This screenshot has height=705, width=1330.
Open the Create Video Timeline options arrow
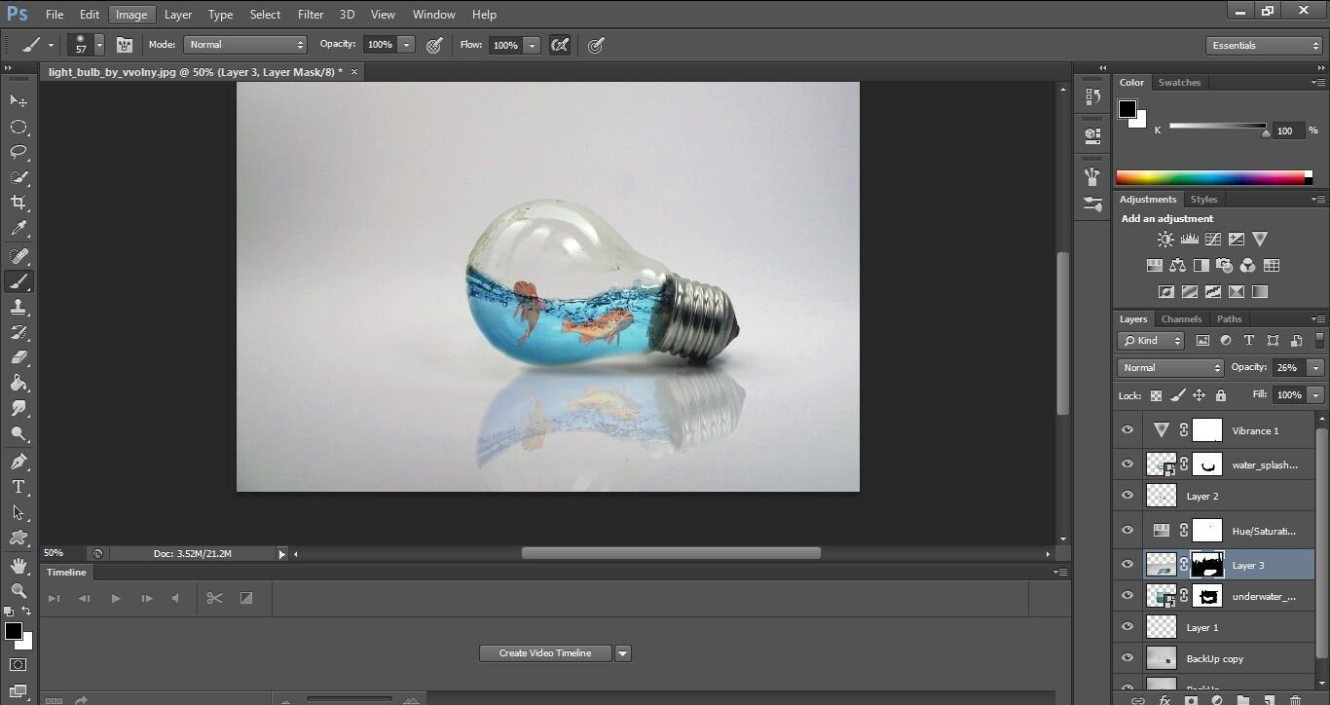point(623,653)
